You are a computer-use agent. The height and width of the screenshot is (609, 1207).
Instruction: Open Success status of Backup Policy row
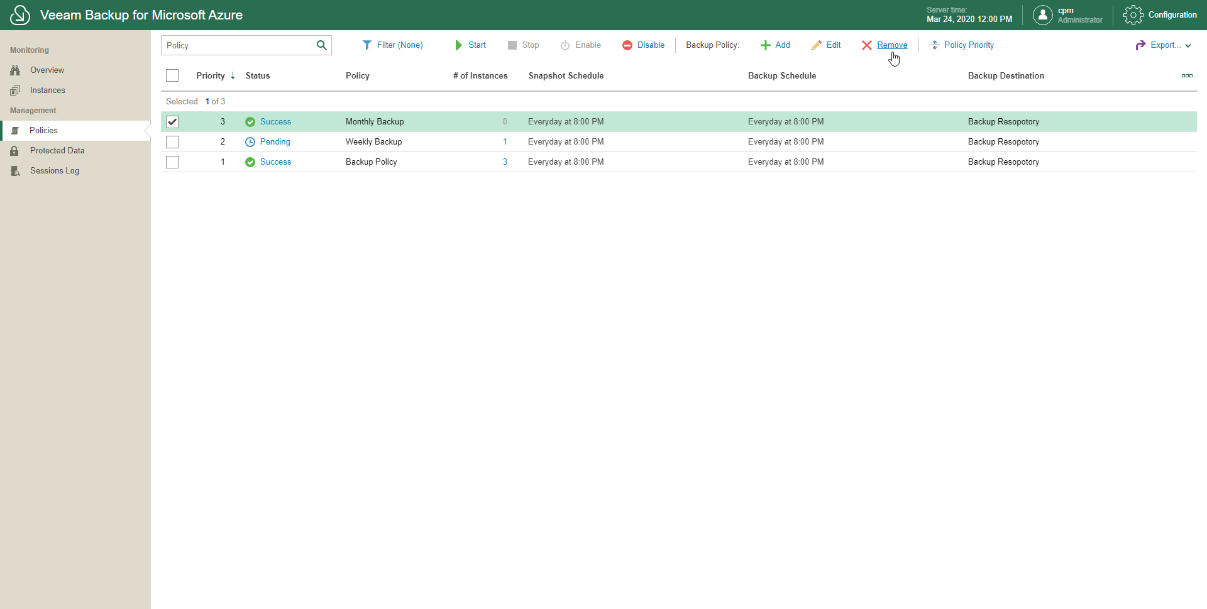pyautogui.click(x=275, y=162)
